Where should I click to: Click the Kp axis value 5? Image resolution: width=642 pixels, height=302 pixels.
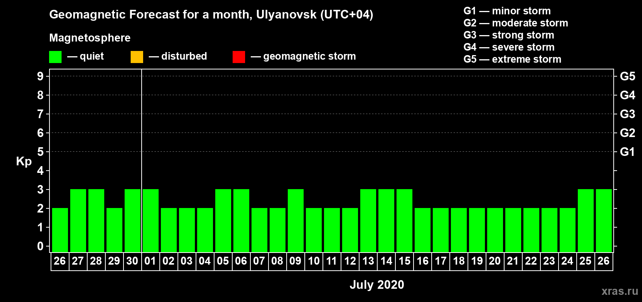[40, 152]
